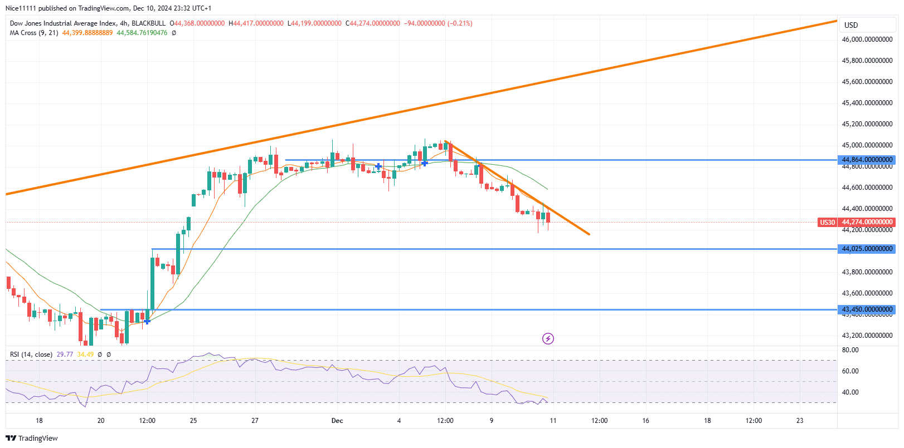Click the open price value O44,368
The height and width of the screenshot is (448, 904).
point(197,23)
